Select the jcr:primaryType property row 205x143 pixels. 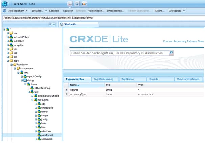click(x=134, y=94)
